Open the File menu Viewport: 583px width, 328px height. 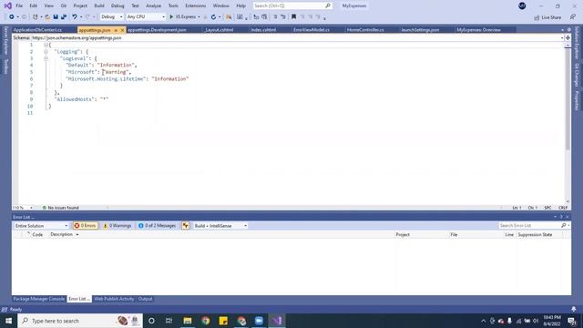19,6
